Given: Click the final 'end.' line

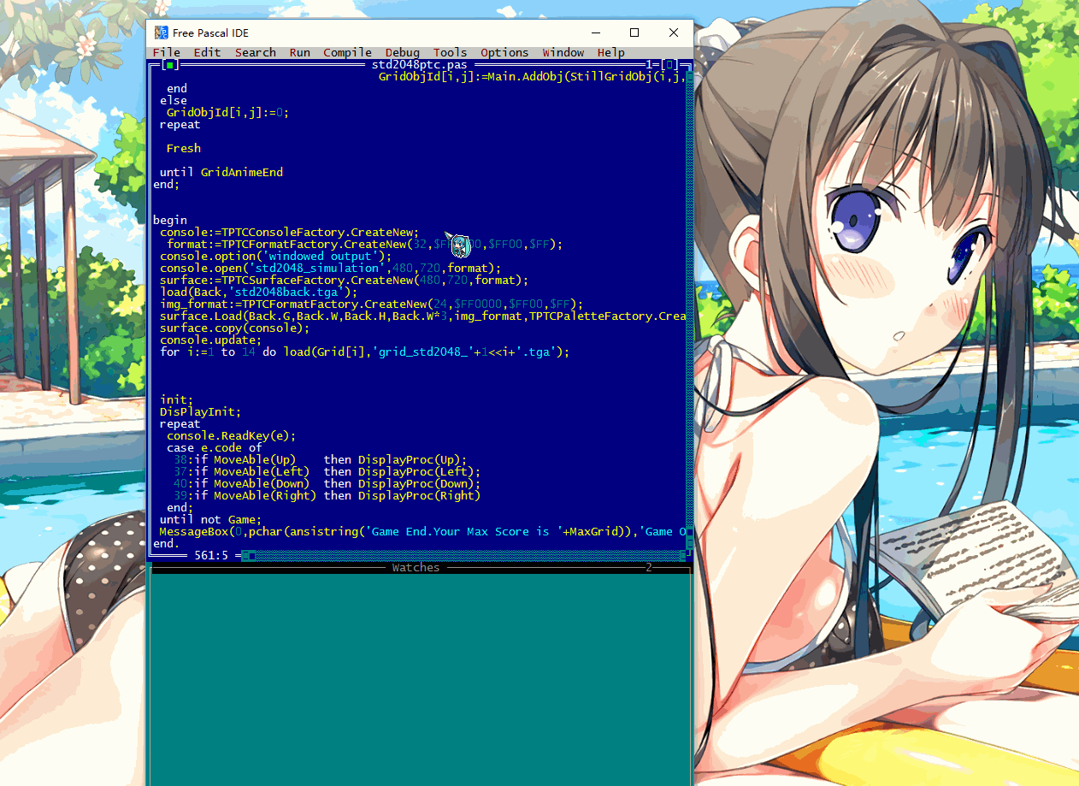Looking at the screenshot, I should point(166,543).
